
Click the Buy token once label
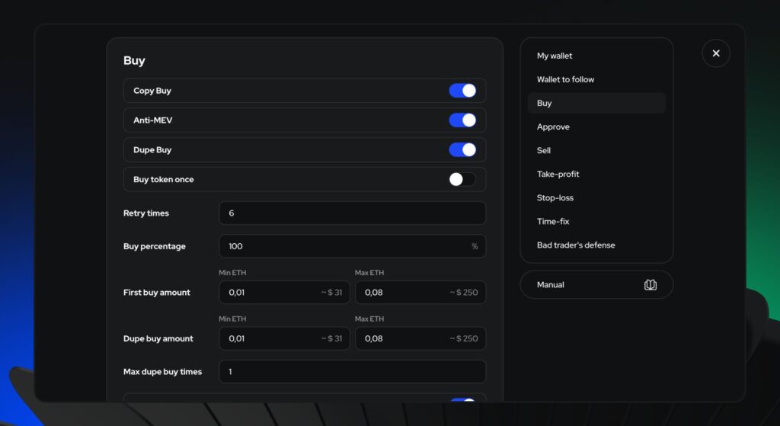163,179
